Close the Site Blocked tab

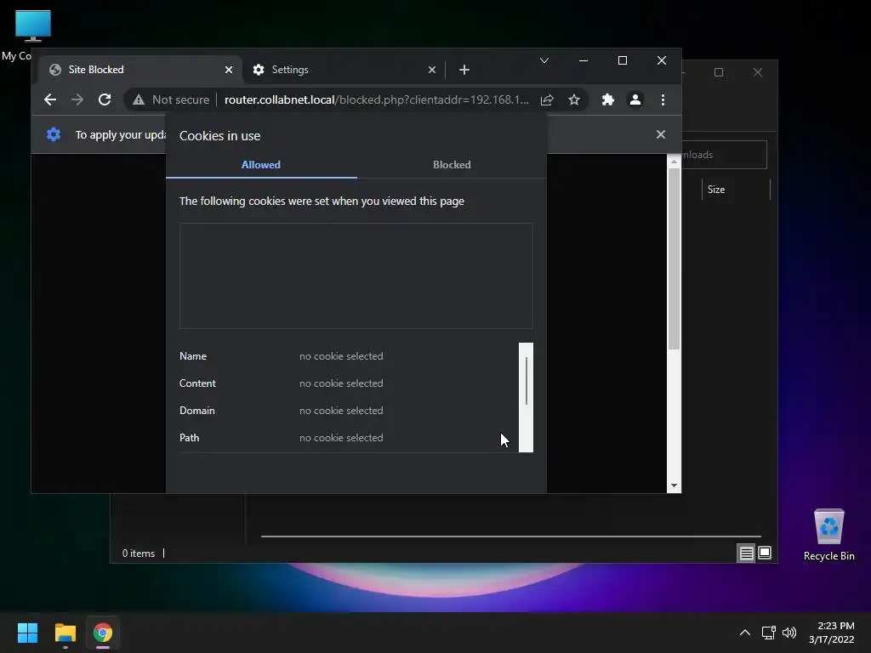coord(229,70)
